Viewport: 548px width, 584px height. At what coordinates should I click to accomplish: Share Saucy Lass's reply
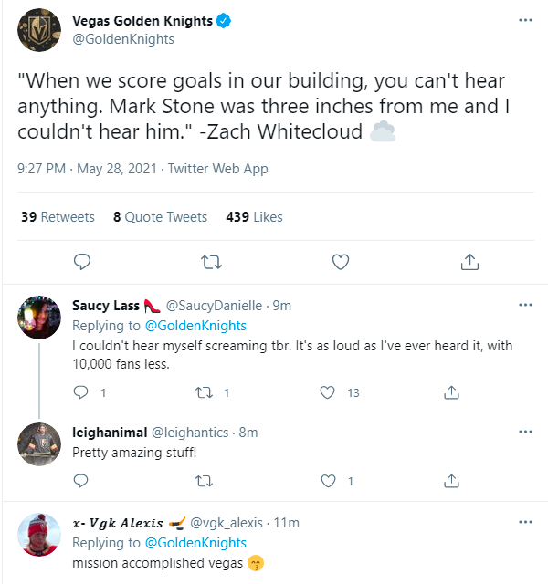450,392
